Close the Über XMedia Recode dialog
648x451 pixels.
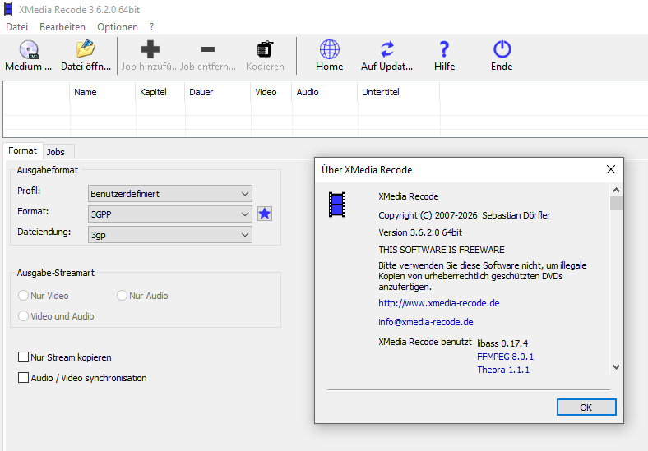tap(611, 169)
